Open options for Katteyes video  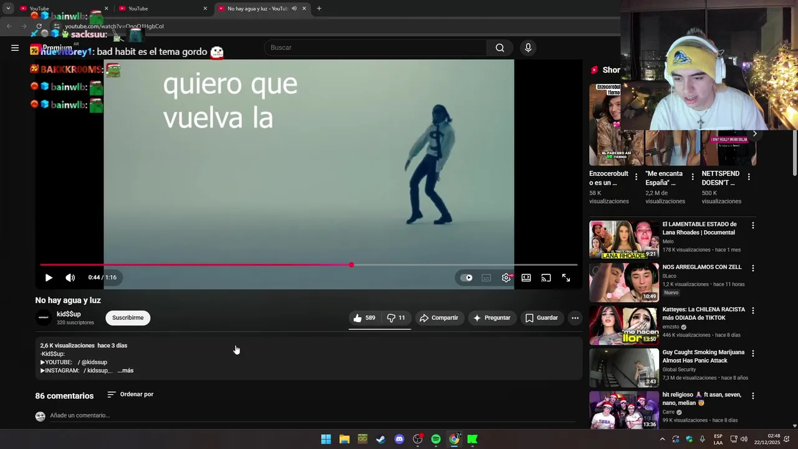click(x=753, y=311)
